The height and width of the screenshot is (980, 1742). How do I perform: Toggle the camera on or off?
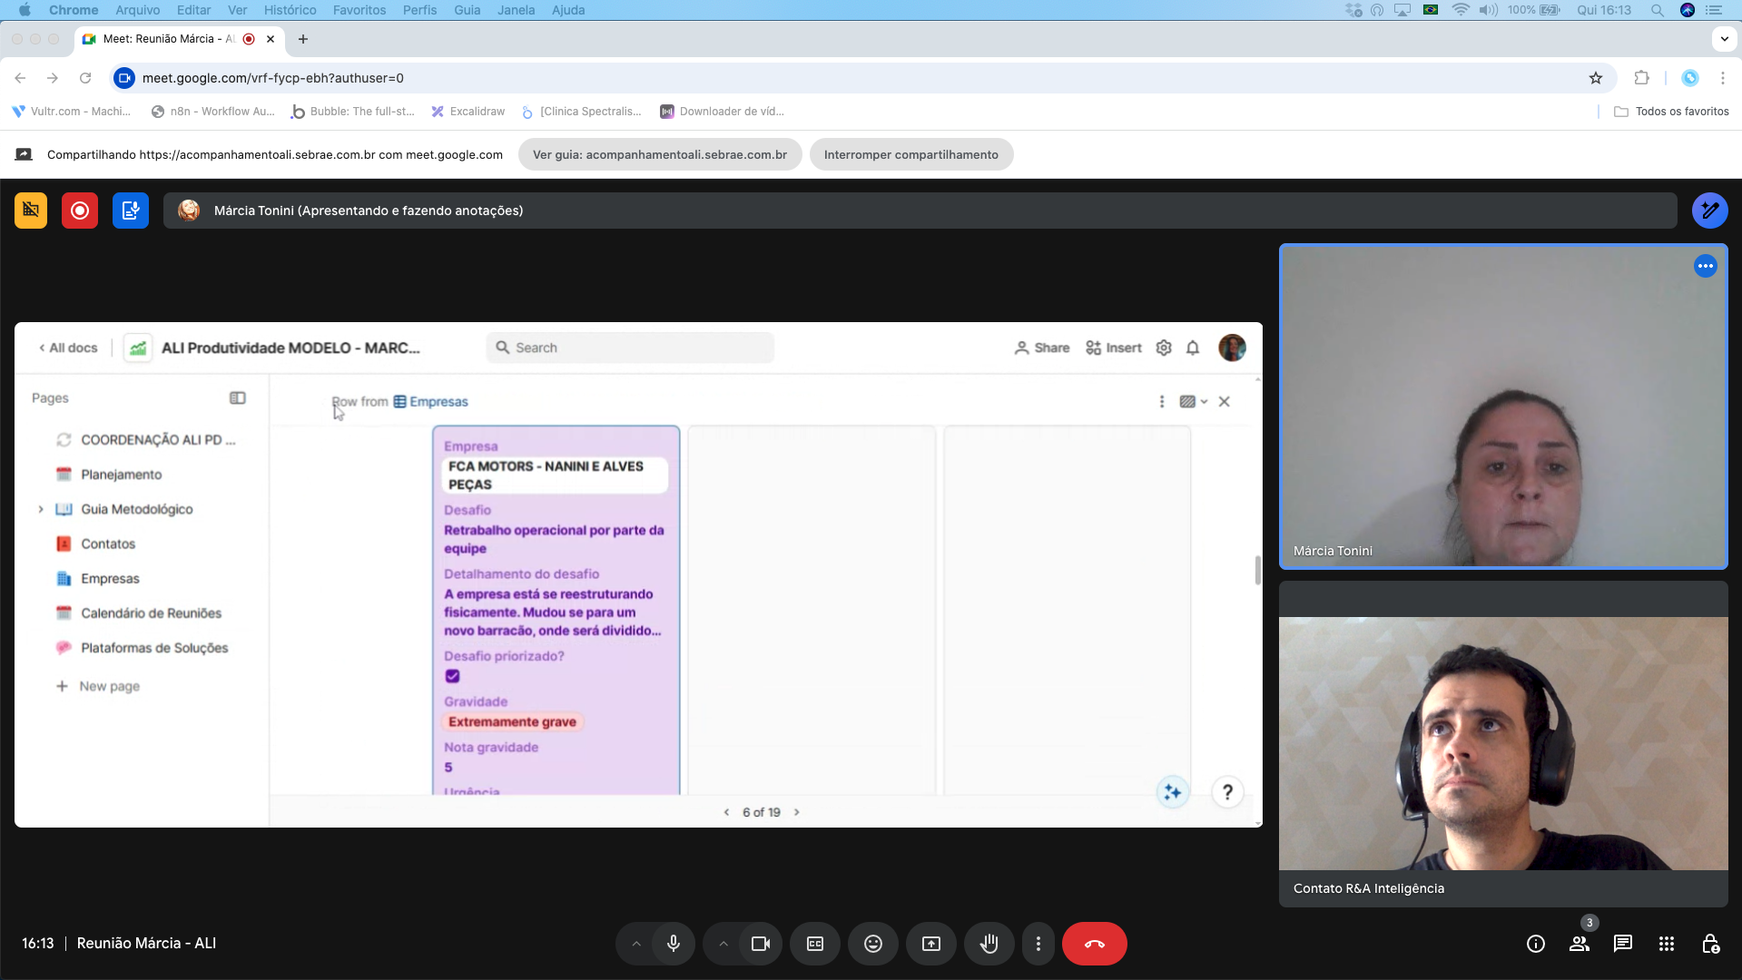[x=761, y=944]
